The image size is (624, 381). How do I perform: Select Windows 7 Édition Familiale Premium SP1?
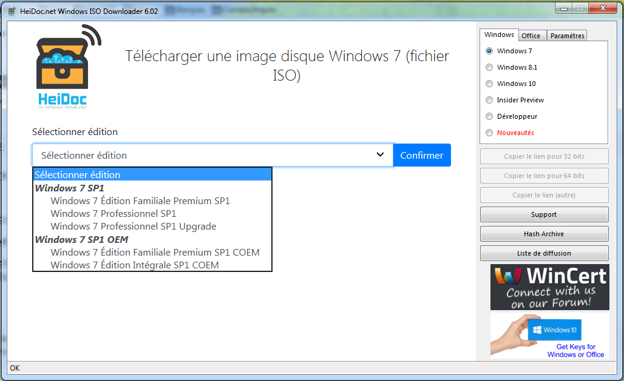pos(140,200)
